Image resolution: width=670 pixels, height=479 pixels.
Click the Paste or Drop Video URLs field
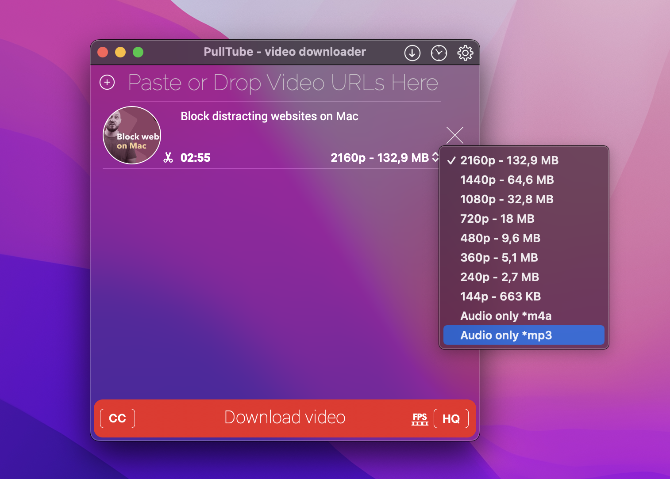pos(283,83)
